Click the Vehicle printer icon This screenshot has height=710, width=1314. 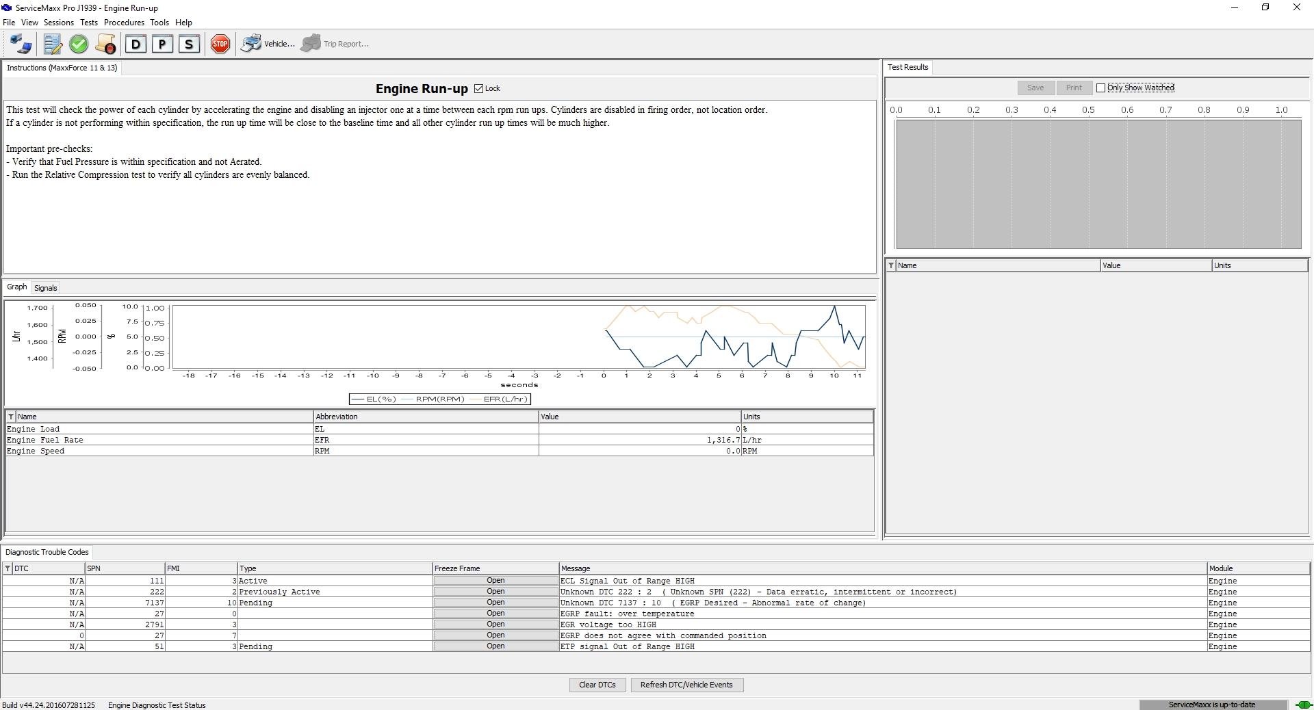(x=252, y=44)
